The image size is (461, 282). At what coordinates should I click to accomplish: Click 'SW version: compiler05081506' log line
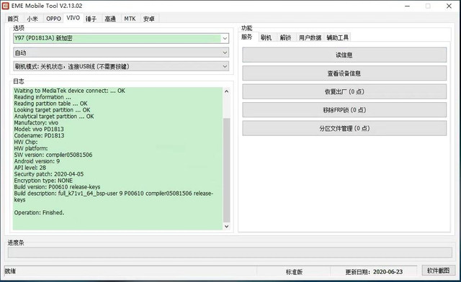click(x=53, y=155)
